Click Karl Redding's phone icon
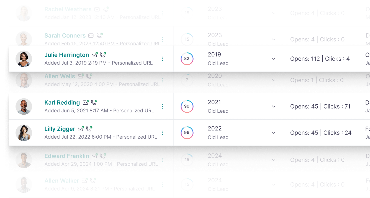This screenshot has height=198, width=370. (x=94, y=102)
